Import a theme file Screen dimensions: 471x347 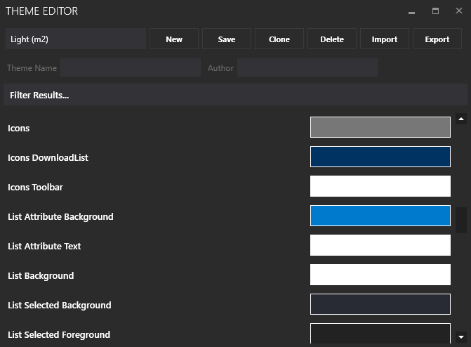[385, 39]
